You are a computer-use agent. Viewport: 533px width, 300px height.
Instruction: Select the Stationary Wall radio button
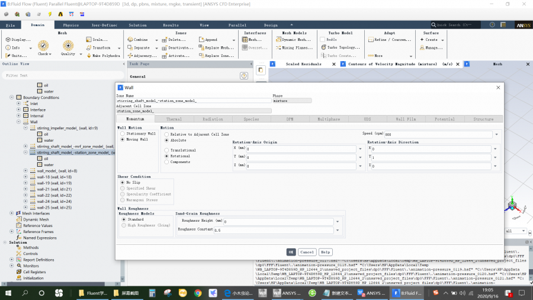coord(121,134)
